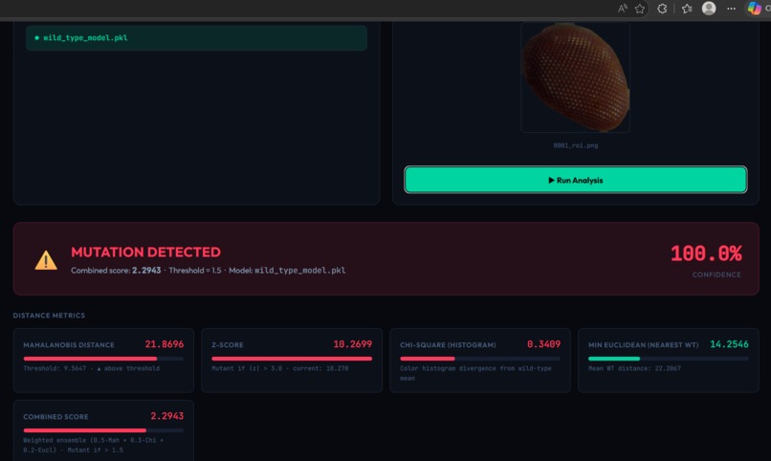Open the user profile avatar
The image size is (771, 461).
coord(709,9)
